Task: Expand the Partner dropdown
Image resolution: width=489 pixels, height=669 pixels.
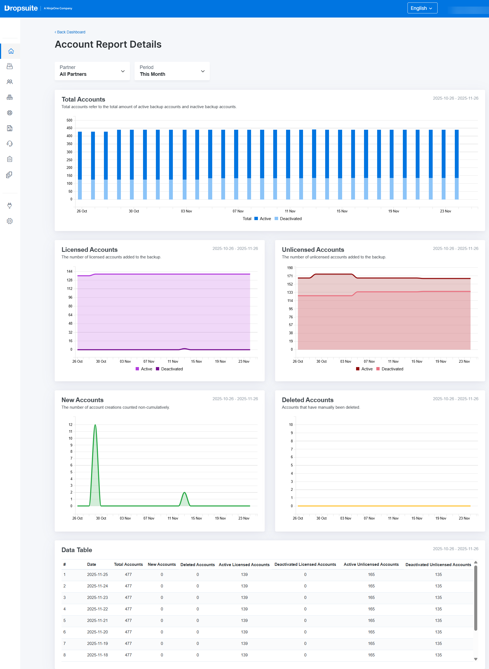Action: (92, 71)
